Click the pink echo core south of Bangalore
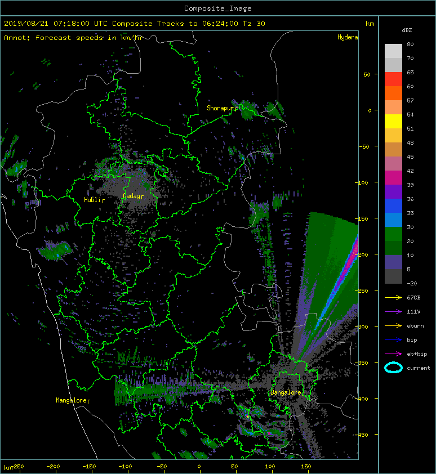This screenshot has width=436, height=474. [269, 433]
